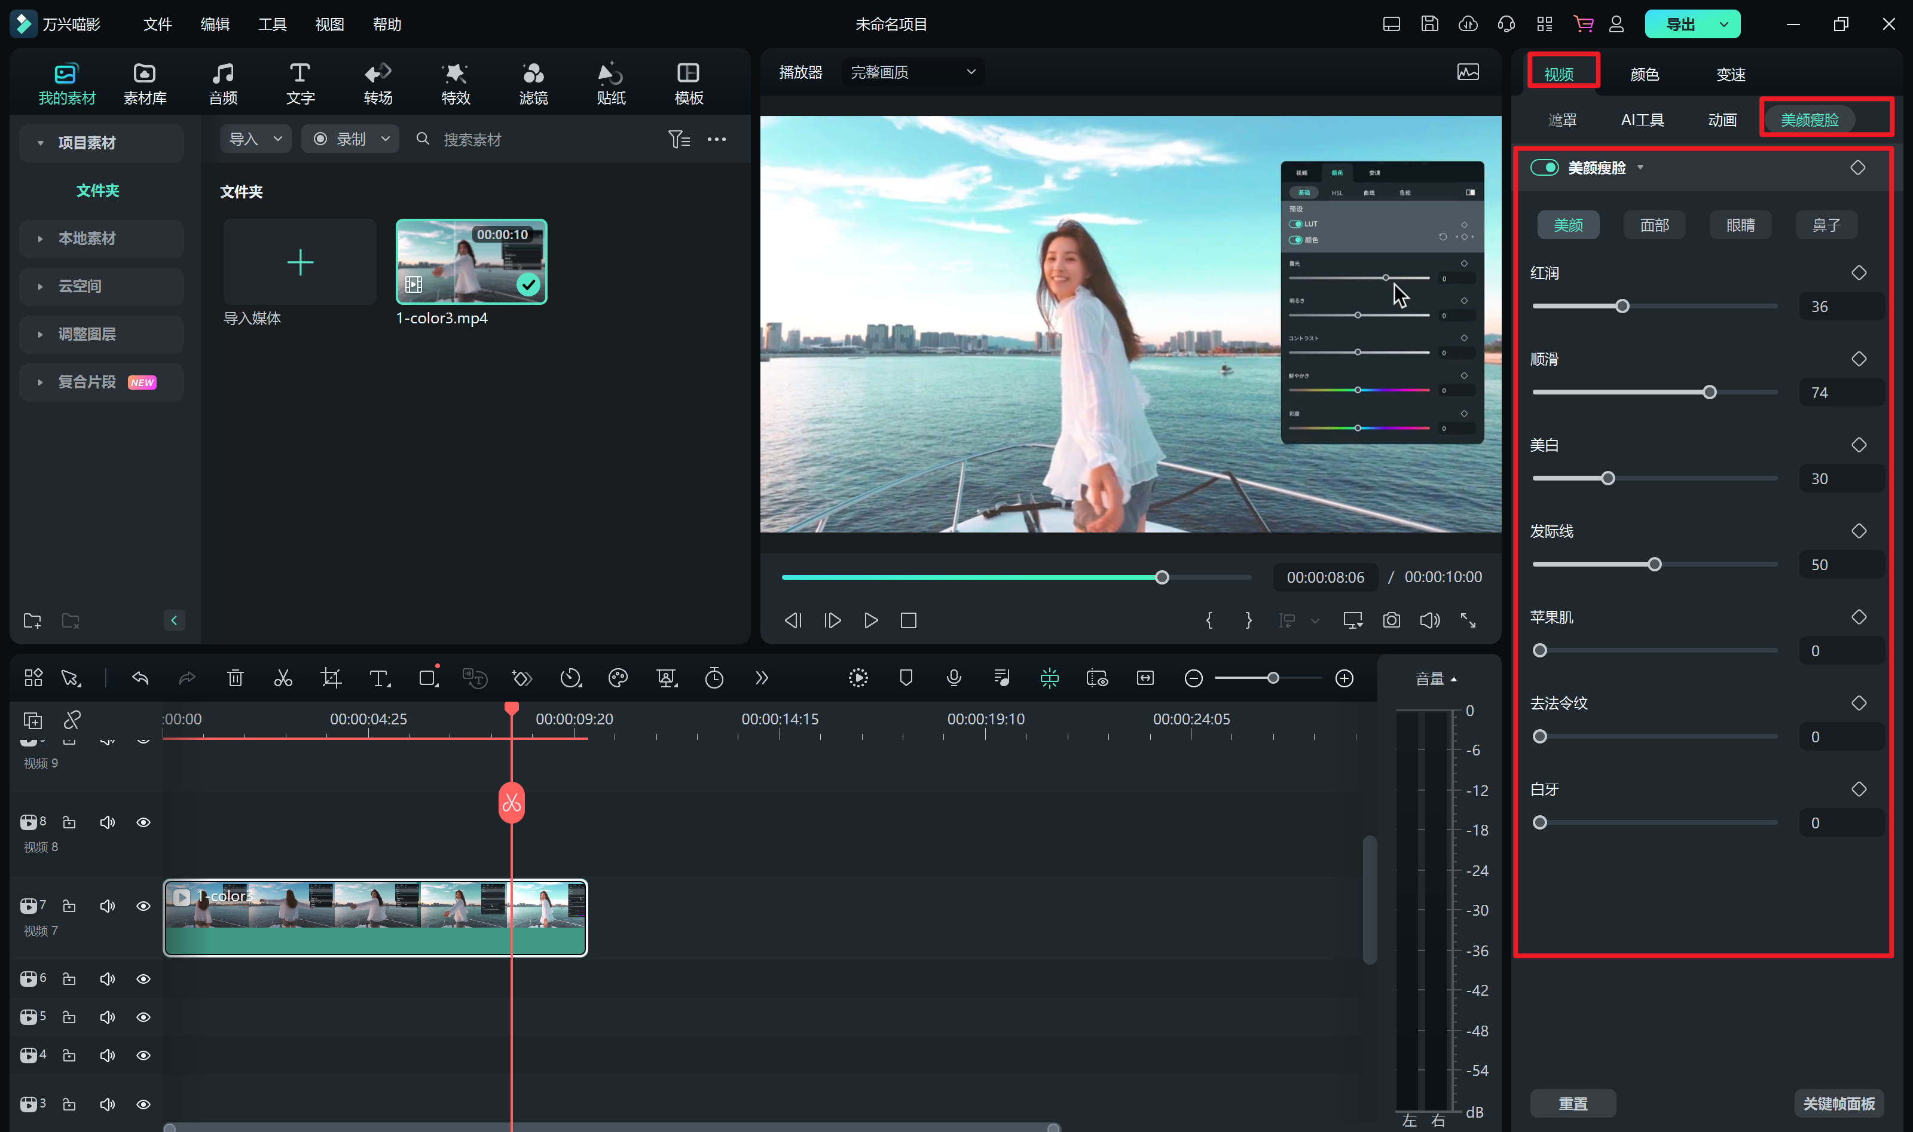Click the 重置 reset button
The image size is (1913, 1132).
1573,1104
